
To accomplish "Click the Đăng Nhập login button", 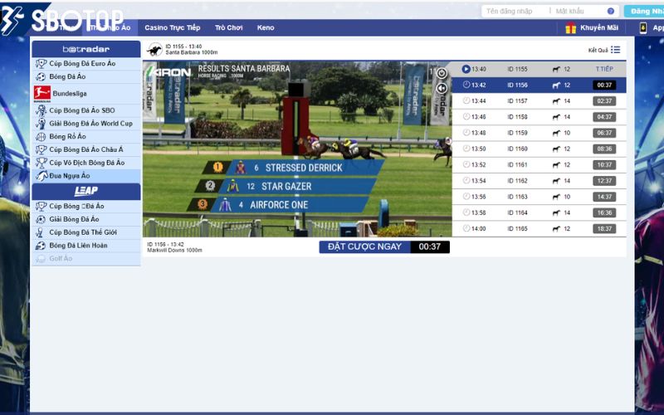I will pos(644,12).
